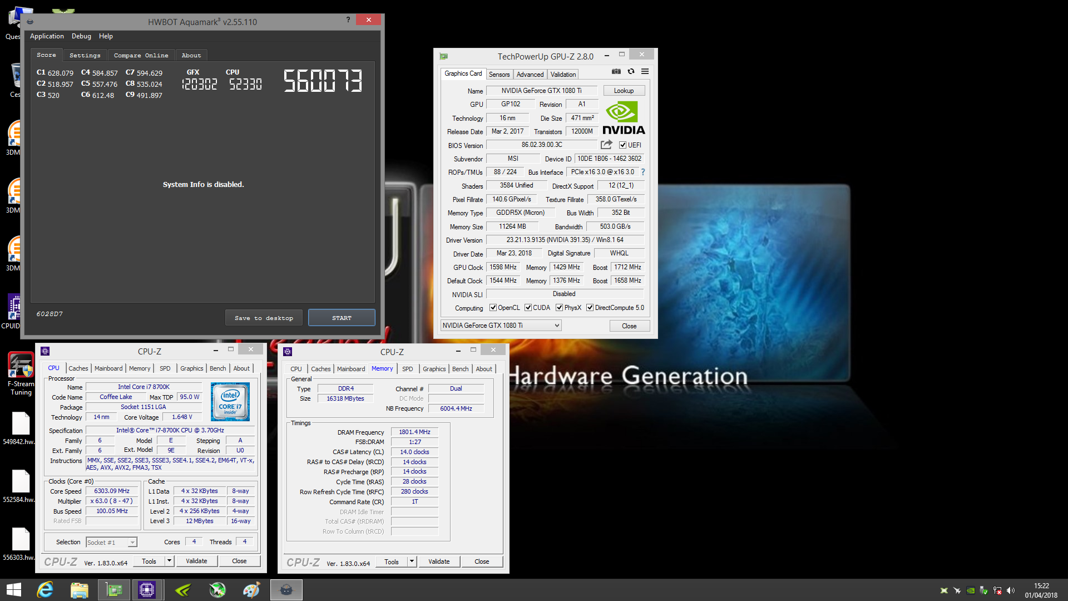This screenshot has width=1068, height=601.
Task: Click the Close button in GPU-Z
Action: [x=629, y=326]
